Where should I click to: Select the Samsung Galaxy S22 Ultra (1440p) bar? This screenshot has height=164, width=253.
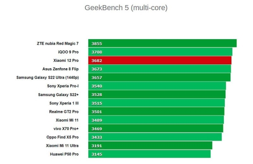(159, 77)
